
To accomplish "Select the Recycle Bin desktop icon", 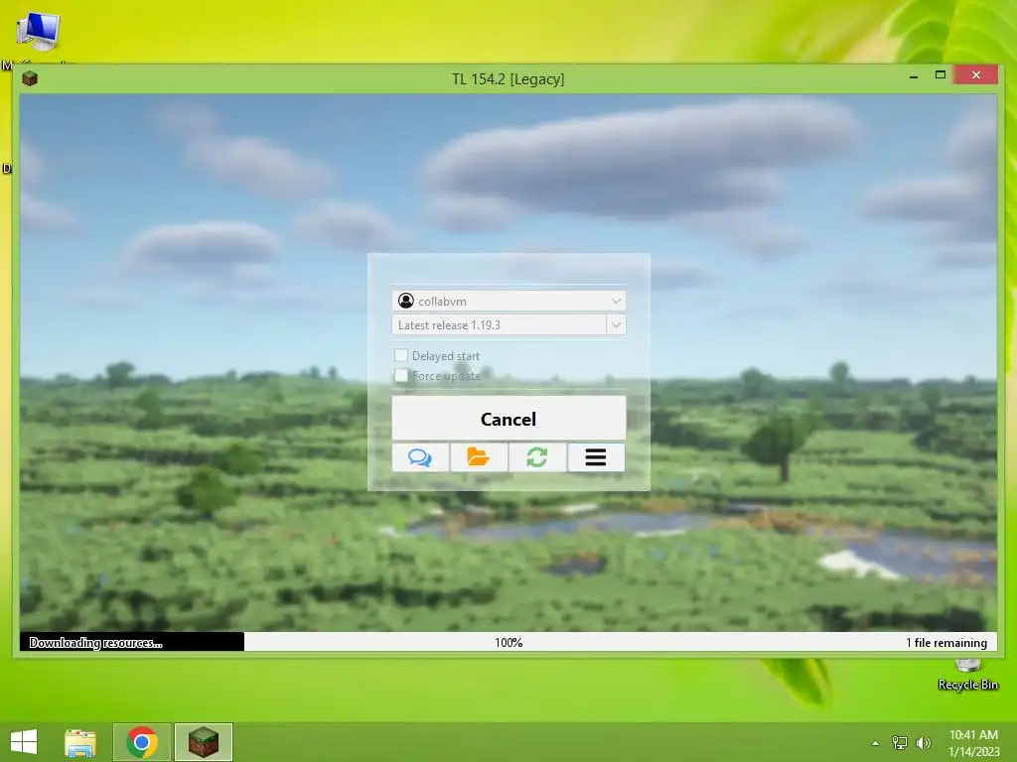I will [967, 675].
